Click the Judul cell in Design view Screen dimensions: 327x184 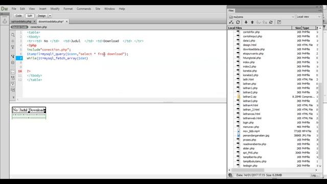[23, 110]
